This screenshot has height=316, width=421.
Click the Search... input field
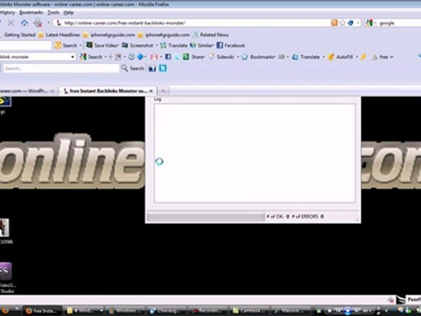coord(61,68)
